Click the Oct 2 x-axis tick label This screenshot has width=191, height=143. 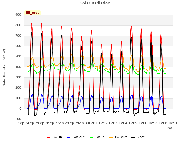click(x=103, y=123)
